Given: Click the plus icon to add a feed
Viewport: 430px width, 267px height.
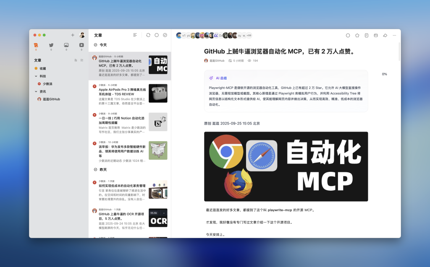Looking at the screenshot, I should coord(73,35).
